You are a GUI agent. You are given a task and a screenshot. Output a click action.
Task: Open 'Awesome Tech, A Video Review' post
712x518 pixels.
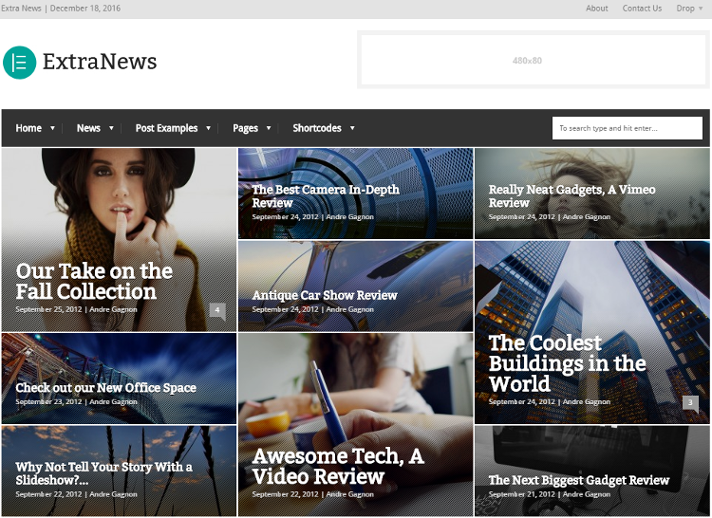tap(338, 466)
